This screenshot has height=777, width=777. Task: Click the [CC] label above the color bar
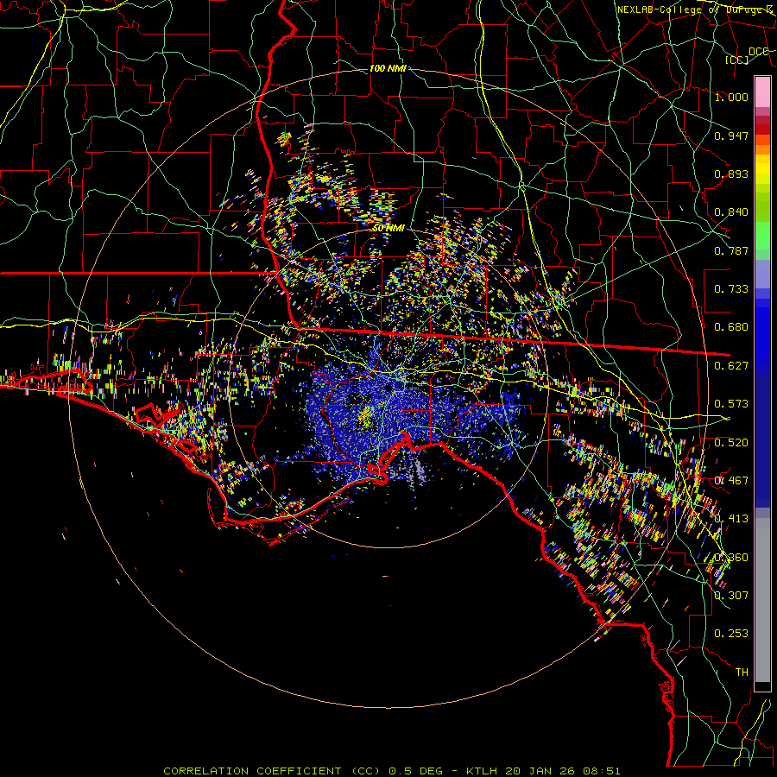pos(737,60)
